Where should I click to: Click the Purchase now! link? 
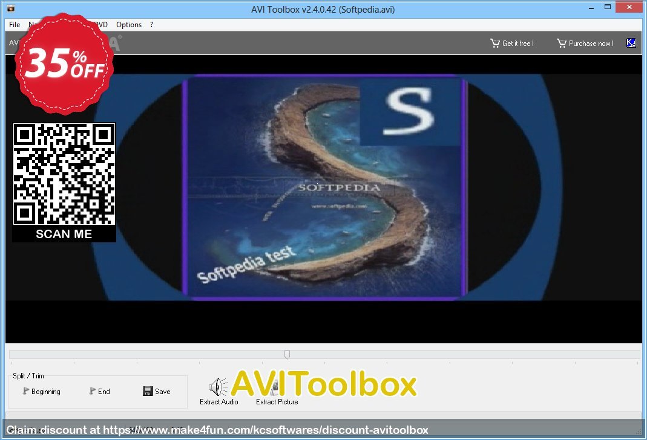pos(591,44)
